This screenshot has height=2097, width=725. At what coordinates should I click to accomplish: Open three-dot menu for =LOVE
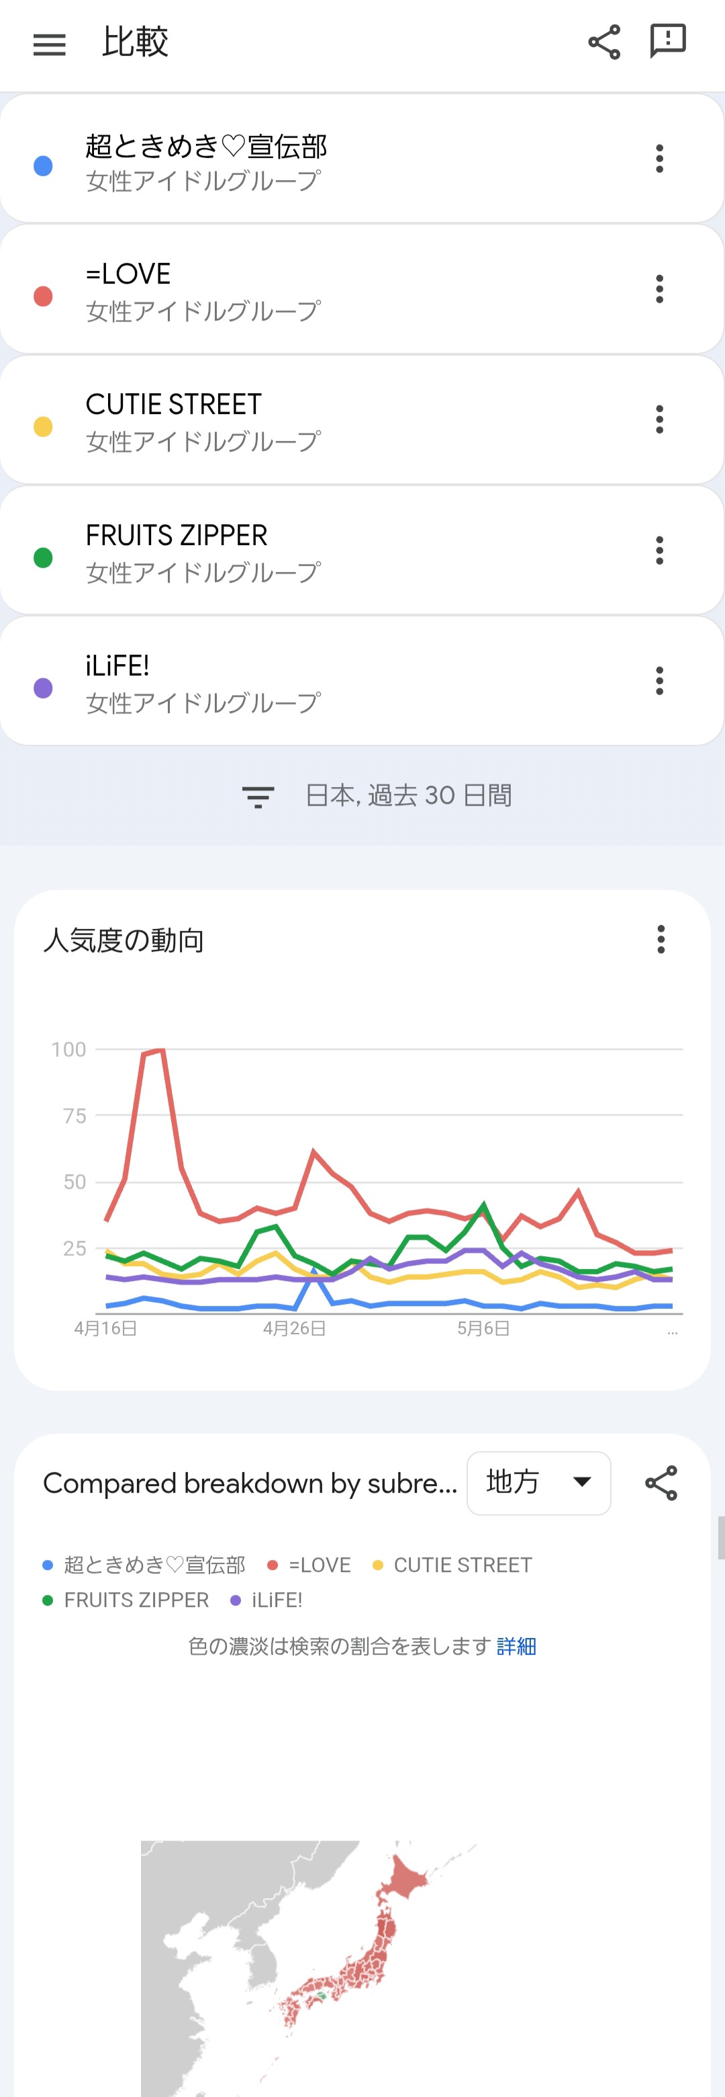[659, 289]
